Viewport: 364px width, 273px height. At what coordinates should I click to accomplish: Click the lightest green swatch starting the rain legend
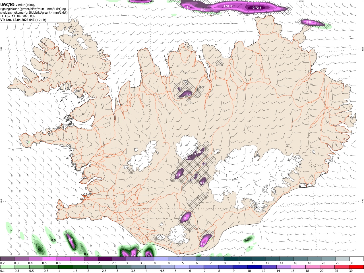coord(7,267)
